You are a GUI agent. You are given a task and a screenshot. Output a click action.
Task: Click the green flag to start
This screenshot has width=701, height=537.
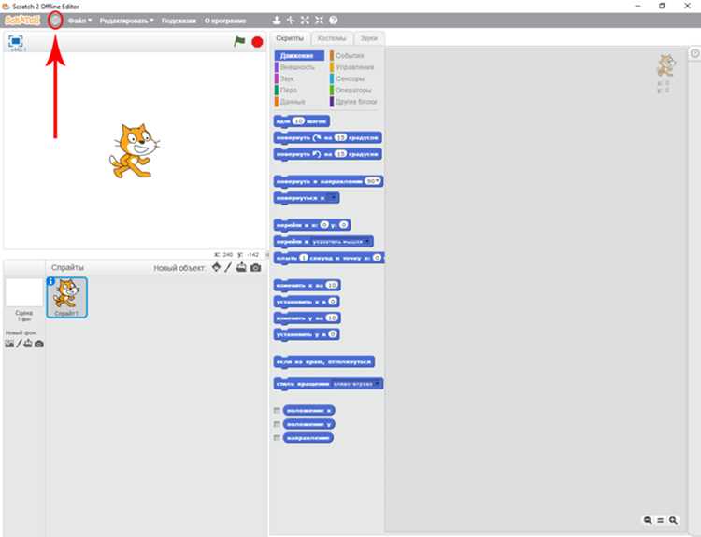[239, 41]
